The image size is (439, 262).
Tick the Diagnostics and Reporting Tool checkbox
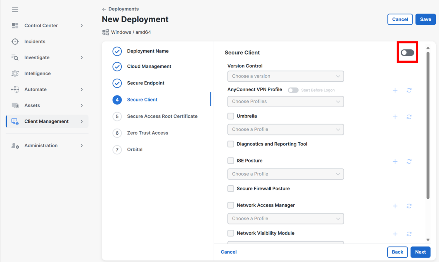tap(231, 144)
